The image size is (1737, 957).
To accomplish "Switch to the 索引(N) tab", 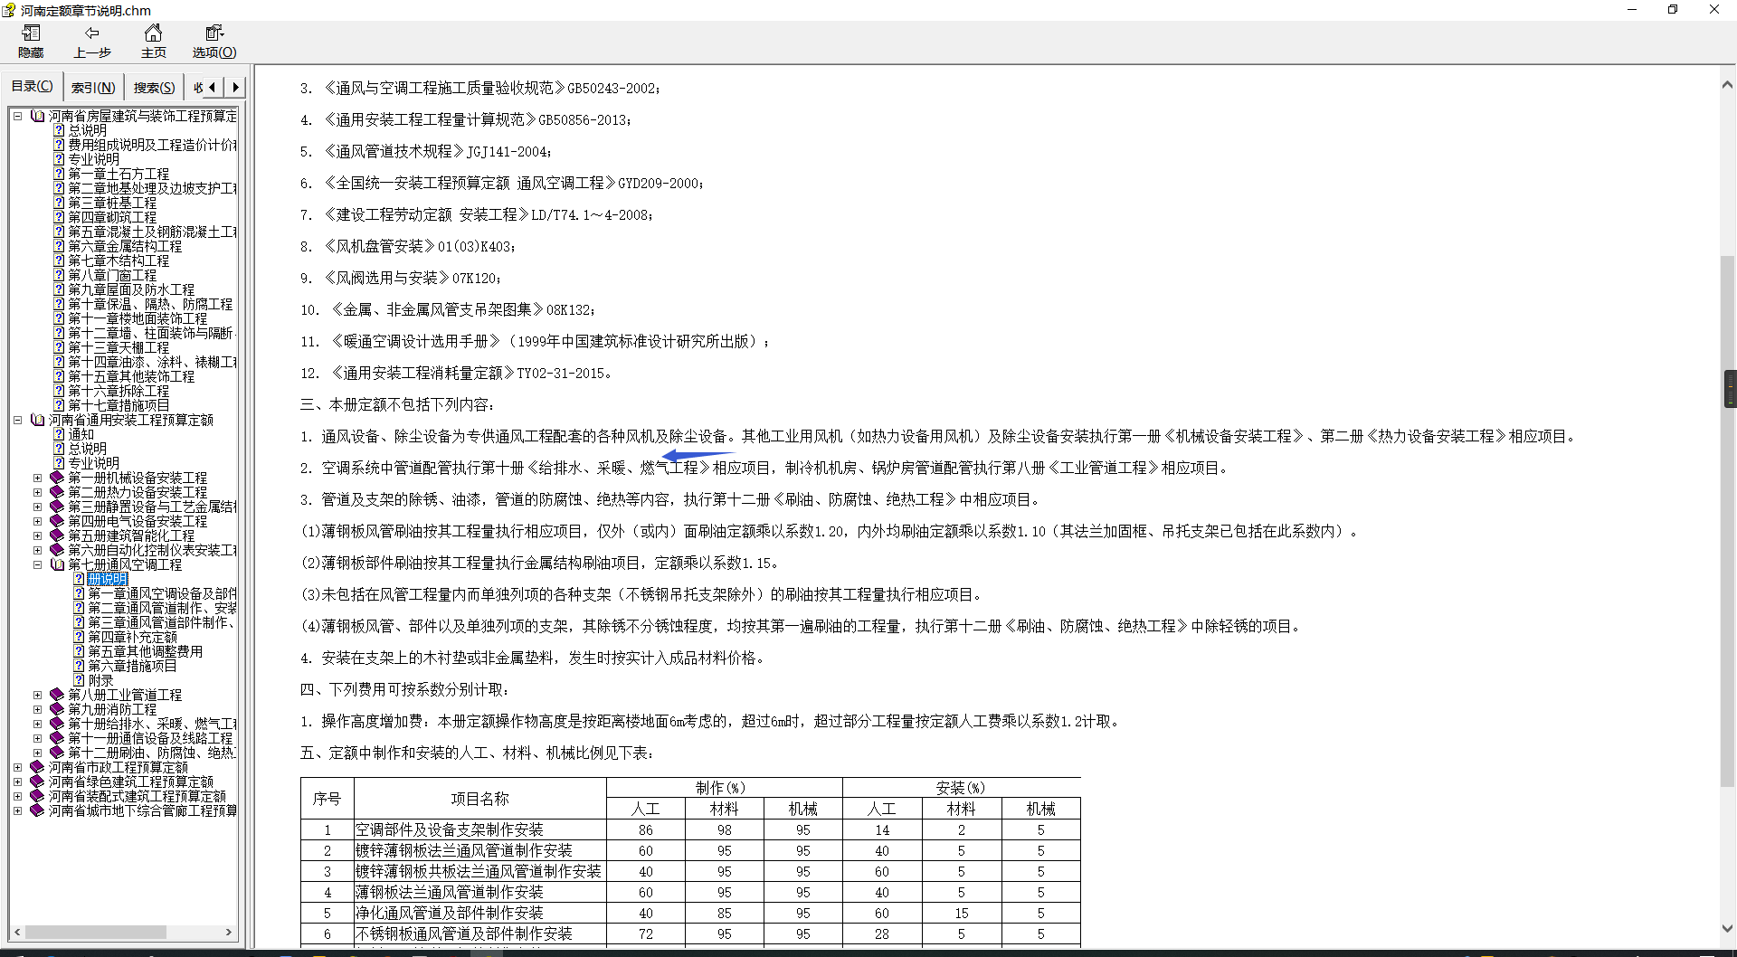I will tap(93, 88).
